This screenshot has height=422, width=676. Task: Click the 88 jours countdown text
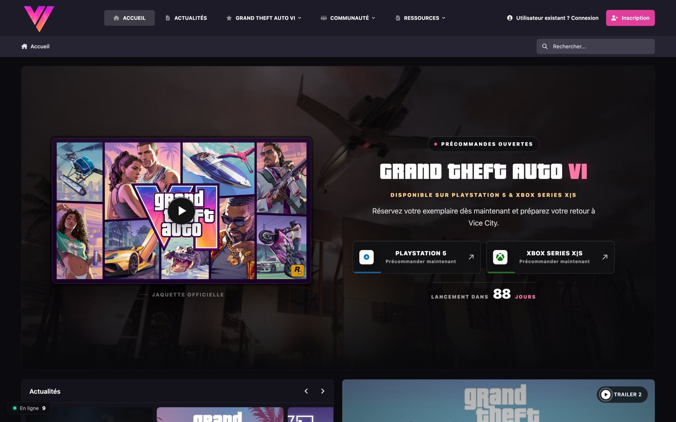[x=514, y=294]
